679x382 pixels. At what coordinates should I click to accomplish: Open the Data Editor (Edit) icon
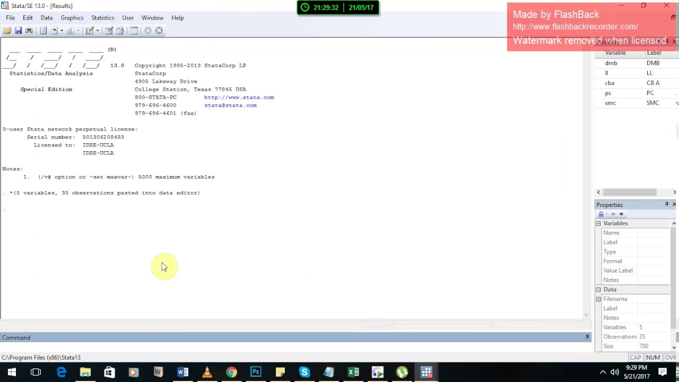click(109, 30)
